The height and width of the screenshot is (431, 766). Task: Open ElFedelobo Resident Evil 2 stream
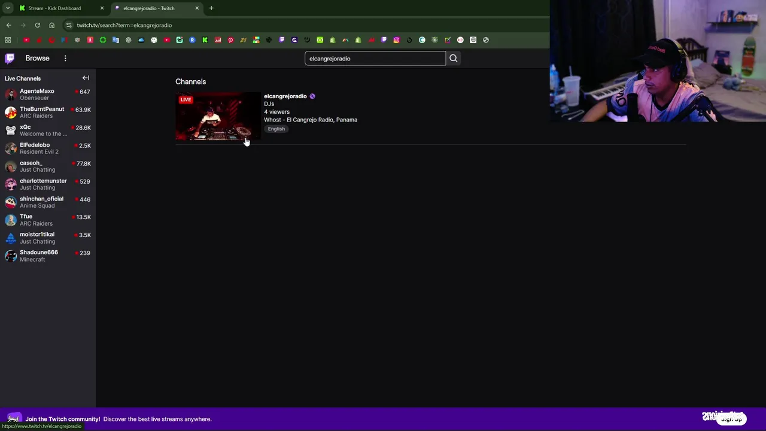[x=48, y=148]
